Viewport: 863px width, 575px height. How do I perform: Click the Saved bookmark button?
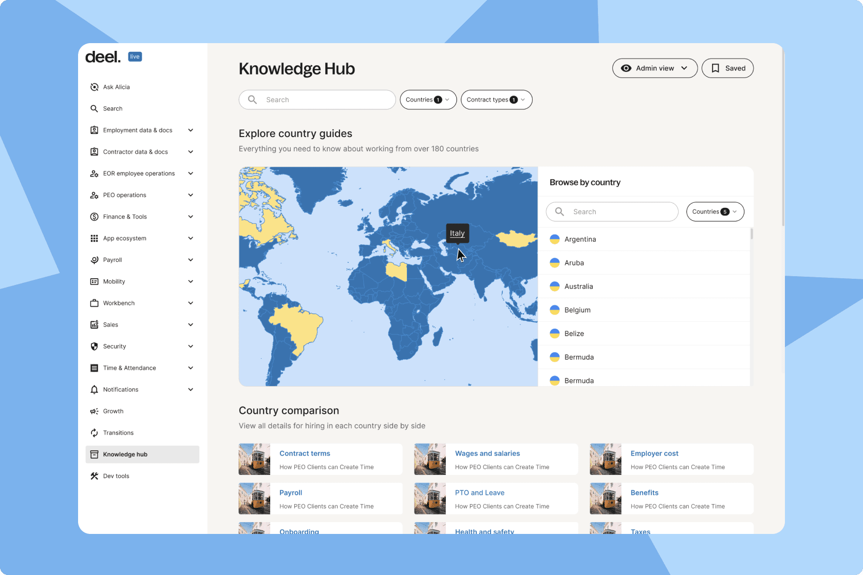point(727,68)
